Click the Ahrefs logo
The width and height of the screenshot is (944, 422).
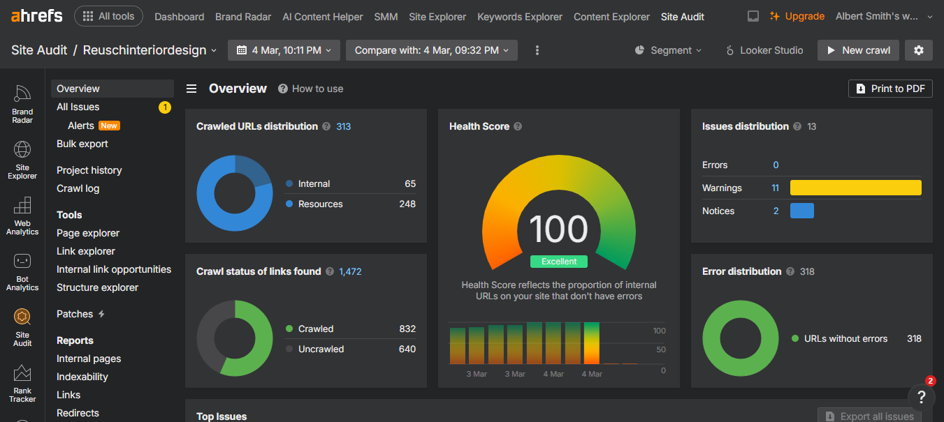36,16
